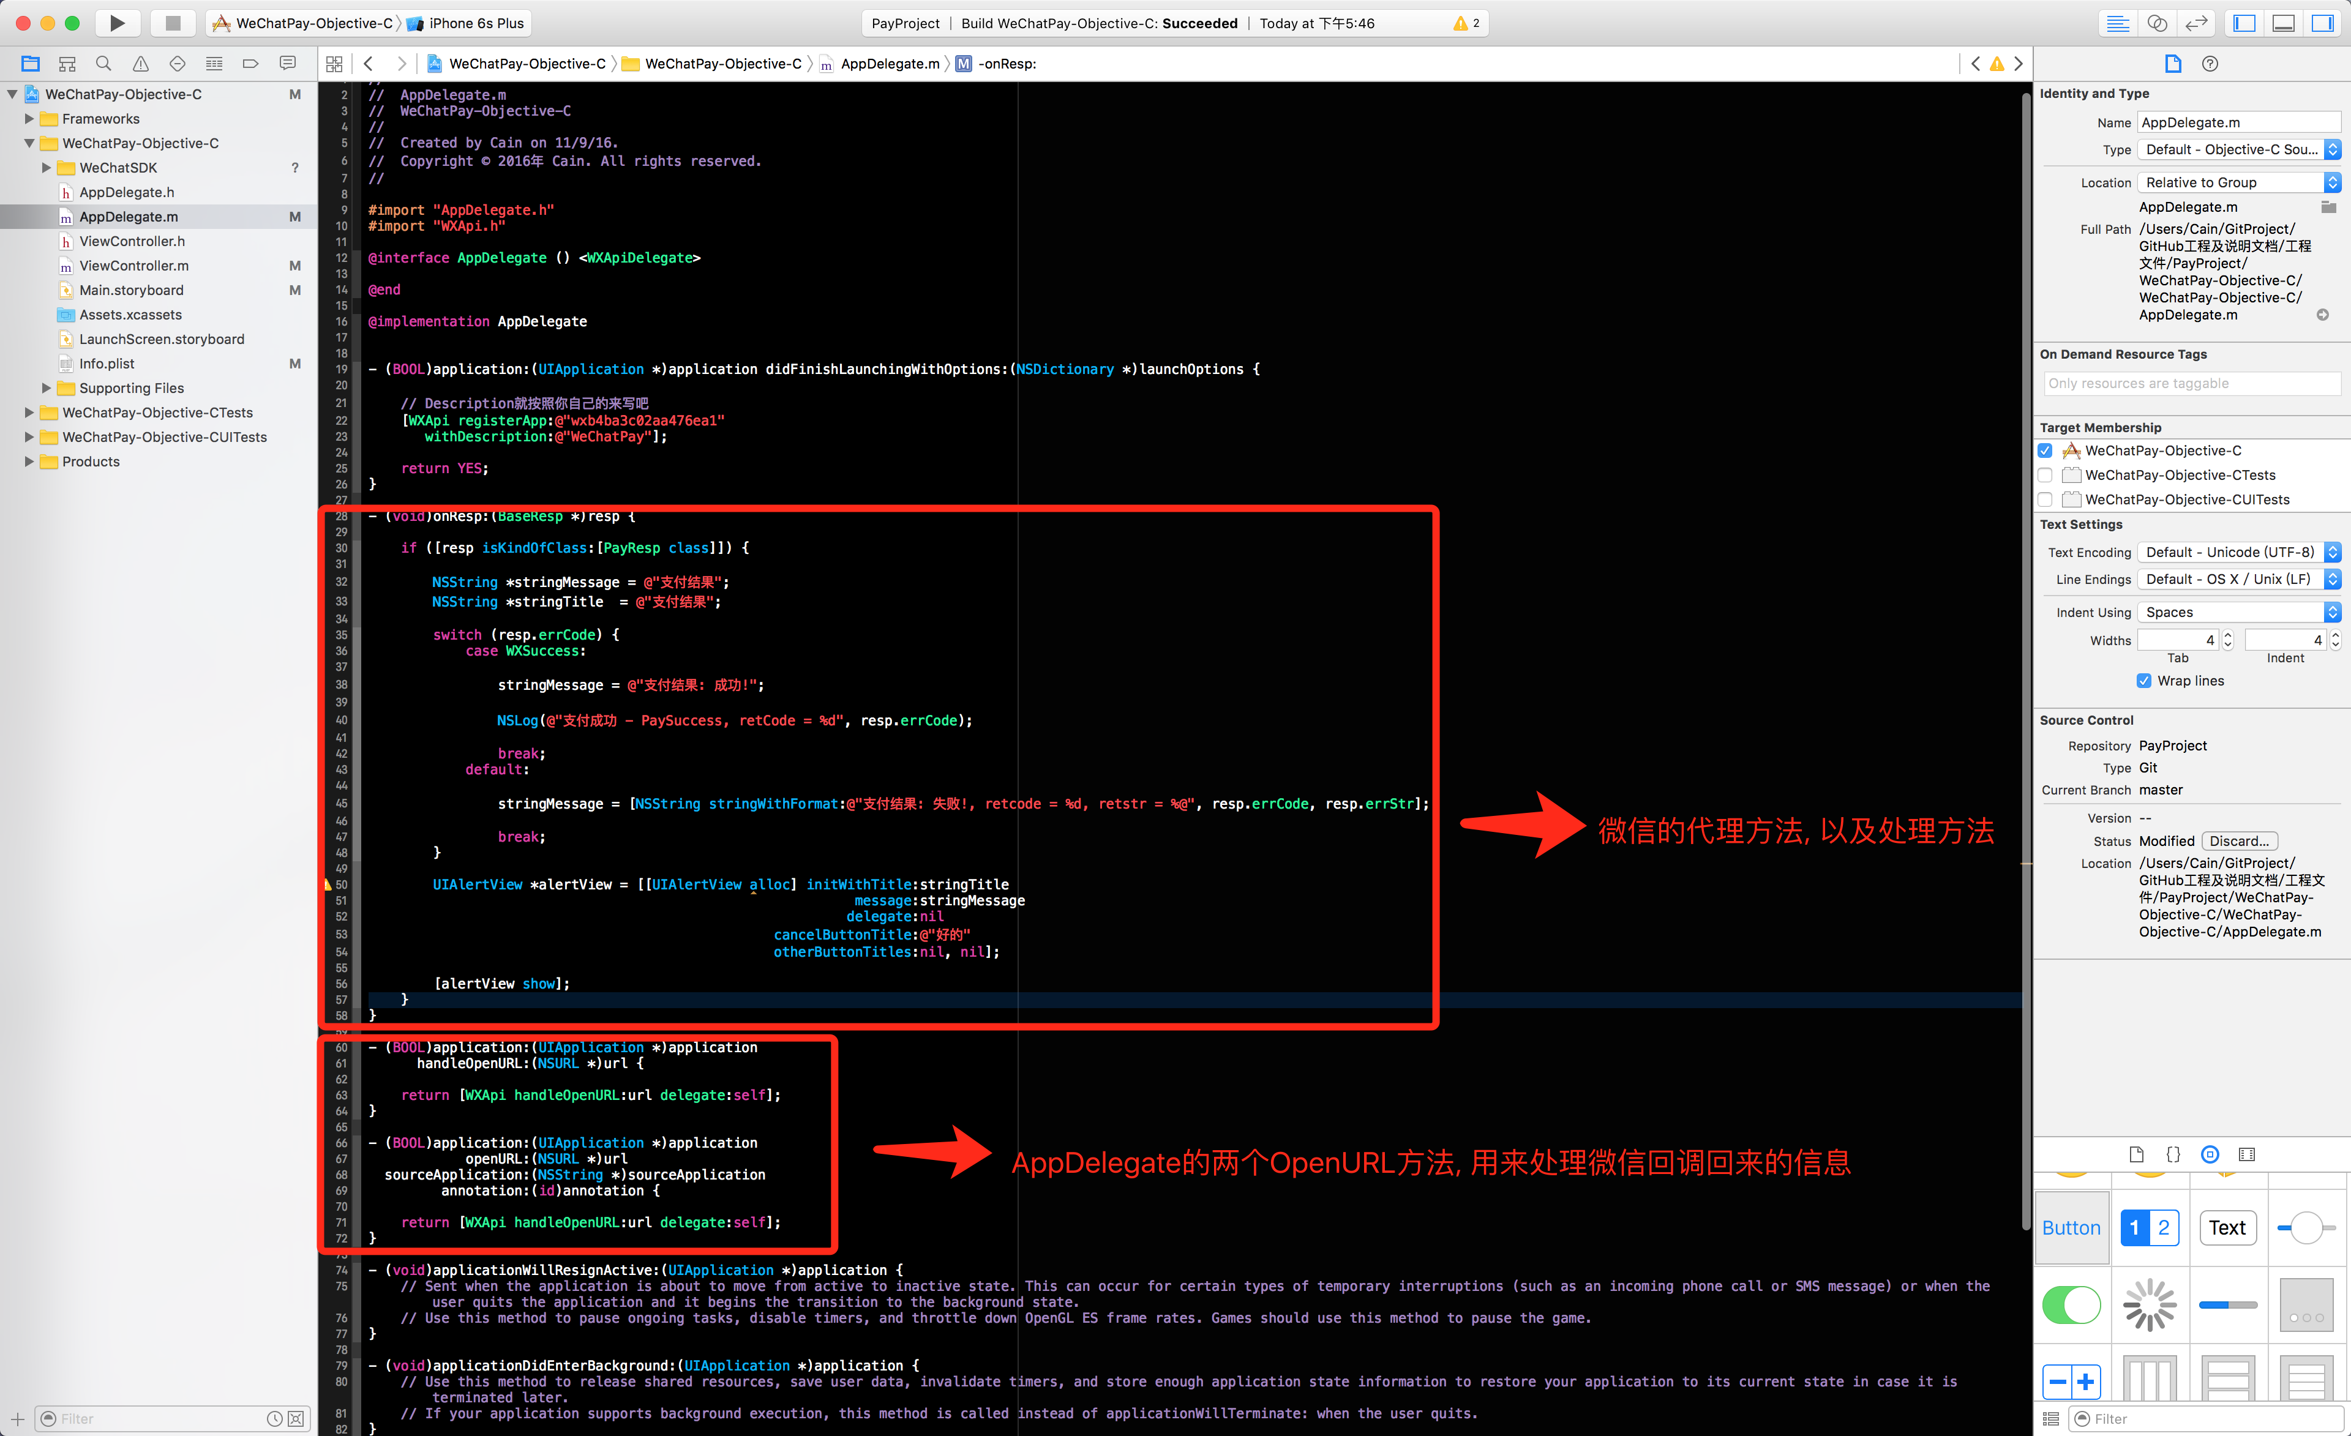The height and width of the screenshot is (1436, 2351).
Task: Click the Stop button in toolbar
Action: click(173, 23)
